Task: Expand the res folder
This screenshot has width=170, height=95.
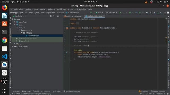Action: 15,44
